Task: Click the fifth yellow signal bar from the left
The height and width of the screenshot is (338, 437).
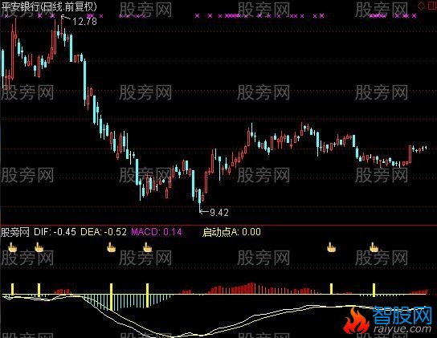Action: coord(332,289)
